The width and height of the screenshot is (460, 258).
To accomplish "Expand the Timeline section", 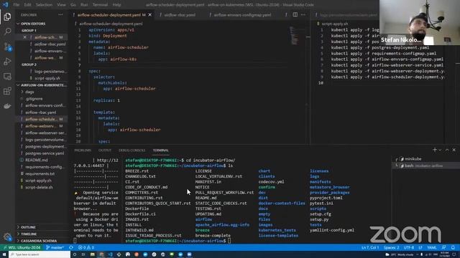I will [x=29, y=234].
